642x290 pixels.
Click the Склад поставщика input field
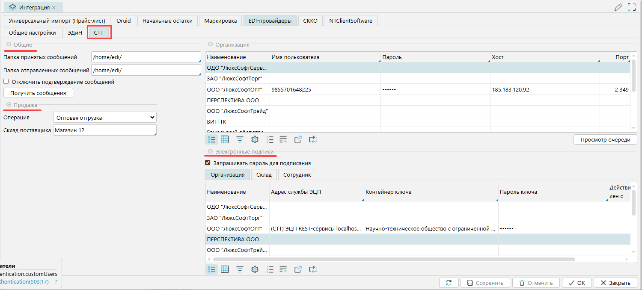click(105, 130)
